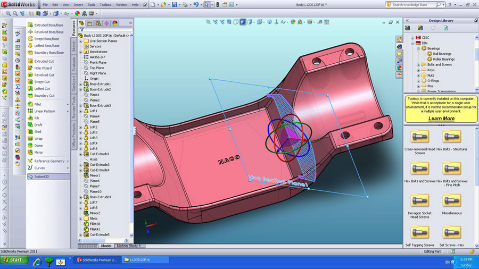Collapse the Bearings library folder
Screen dimensions: 479x269
point(418,48)
